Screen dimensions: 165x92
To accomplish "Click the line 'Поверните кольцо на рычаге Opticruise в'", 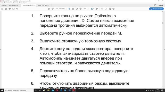I will pos(78,16).
